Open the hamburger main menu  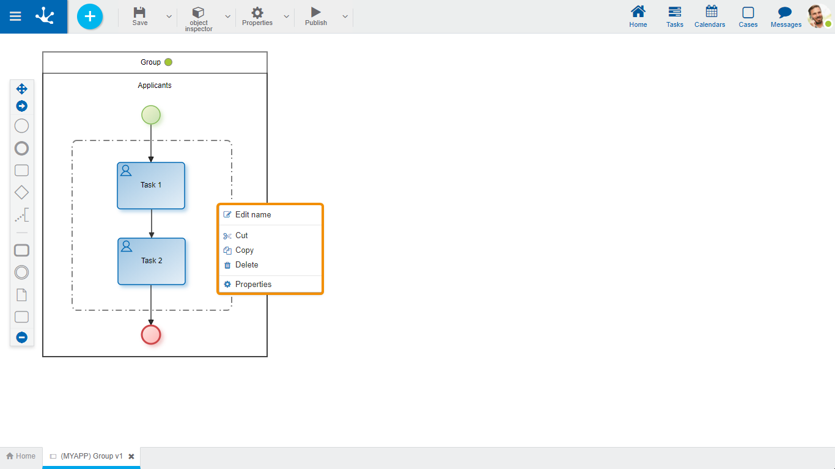coord(15,16)
